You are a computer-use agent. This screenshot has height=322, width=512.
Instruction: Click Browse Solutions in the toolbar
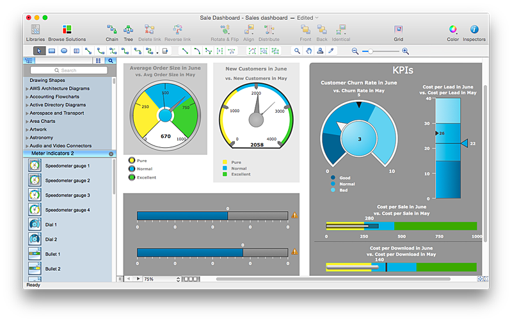tap(67, 29)
